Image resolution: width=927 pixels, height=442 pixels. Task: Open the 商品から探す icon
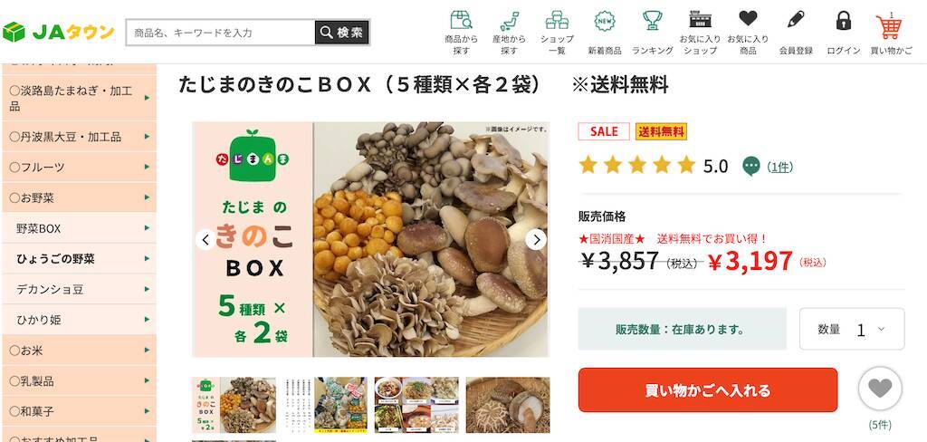[461, 22]
